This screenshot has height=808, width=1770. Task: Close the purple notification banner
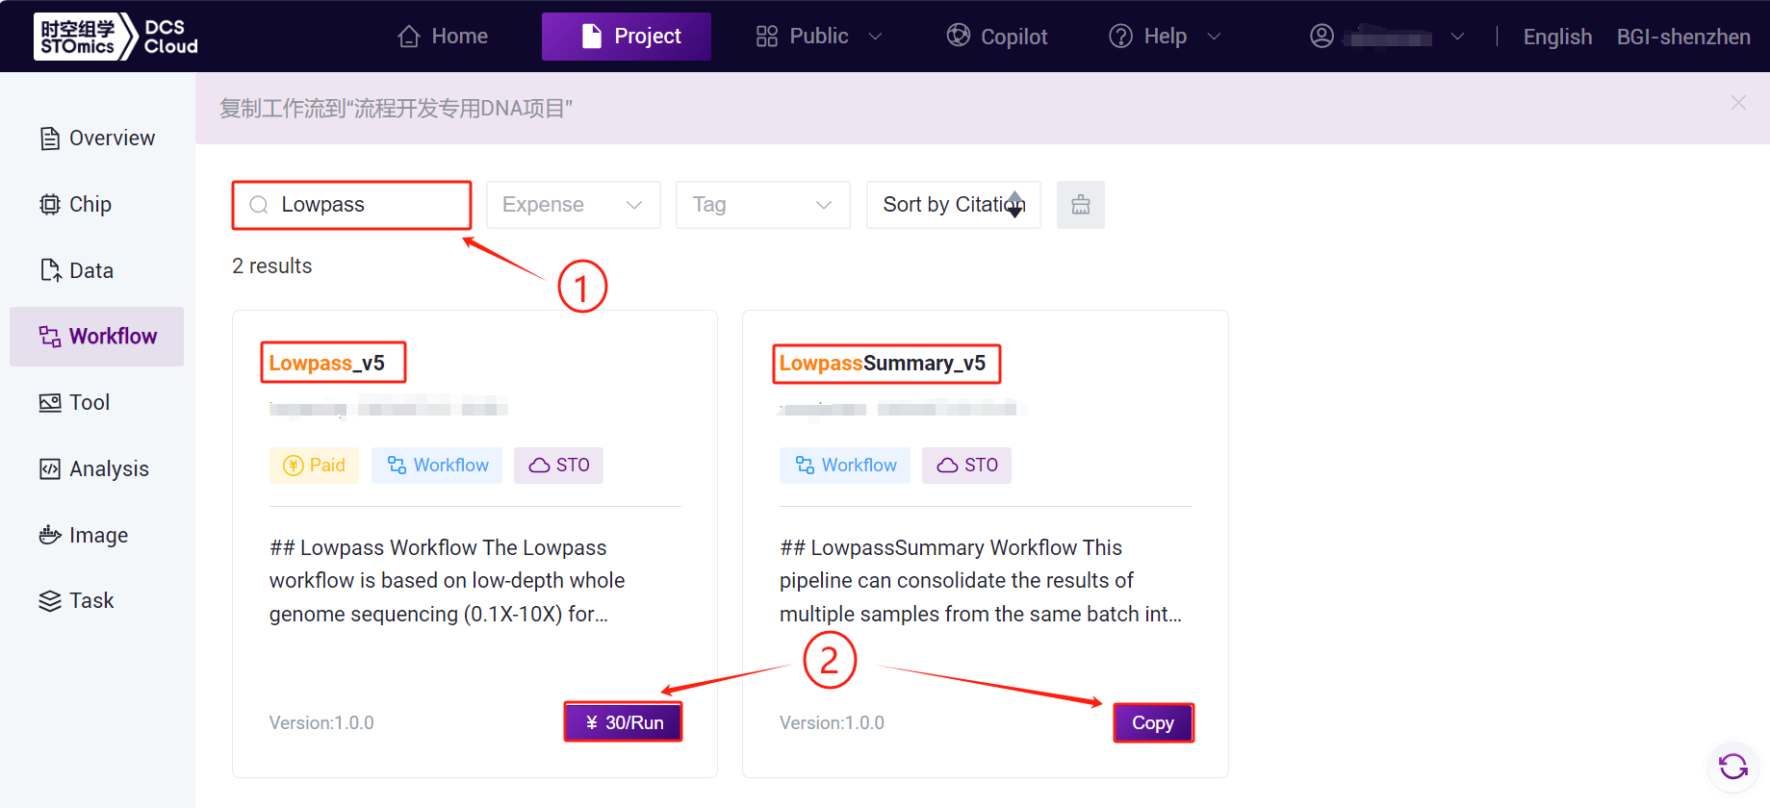pyautogui.click(x=1737, y=103)
